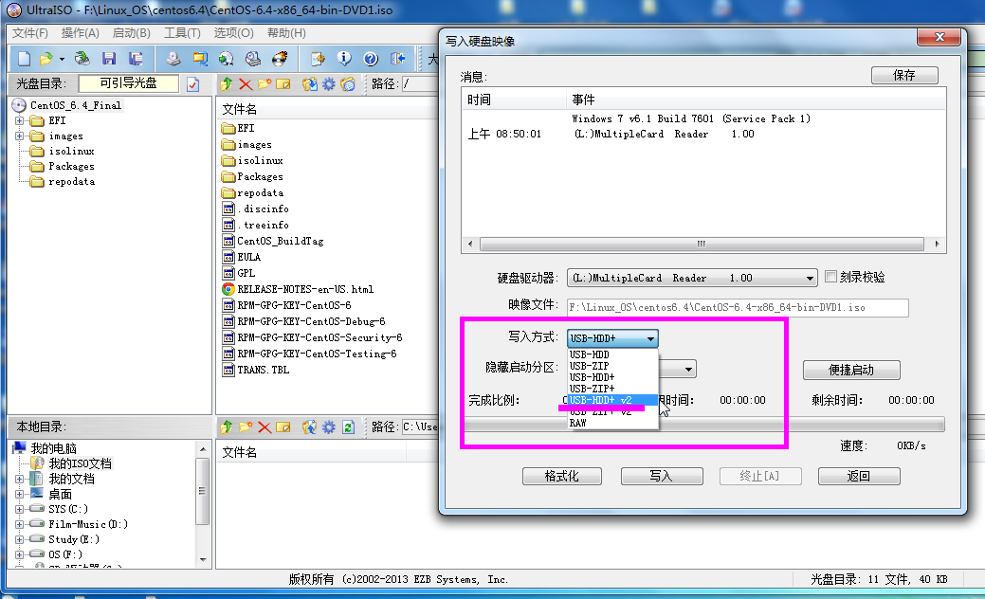
Task: Click the local pane 路径 path field
Action: [x=420, y=427]
